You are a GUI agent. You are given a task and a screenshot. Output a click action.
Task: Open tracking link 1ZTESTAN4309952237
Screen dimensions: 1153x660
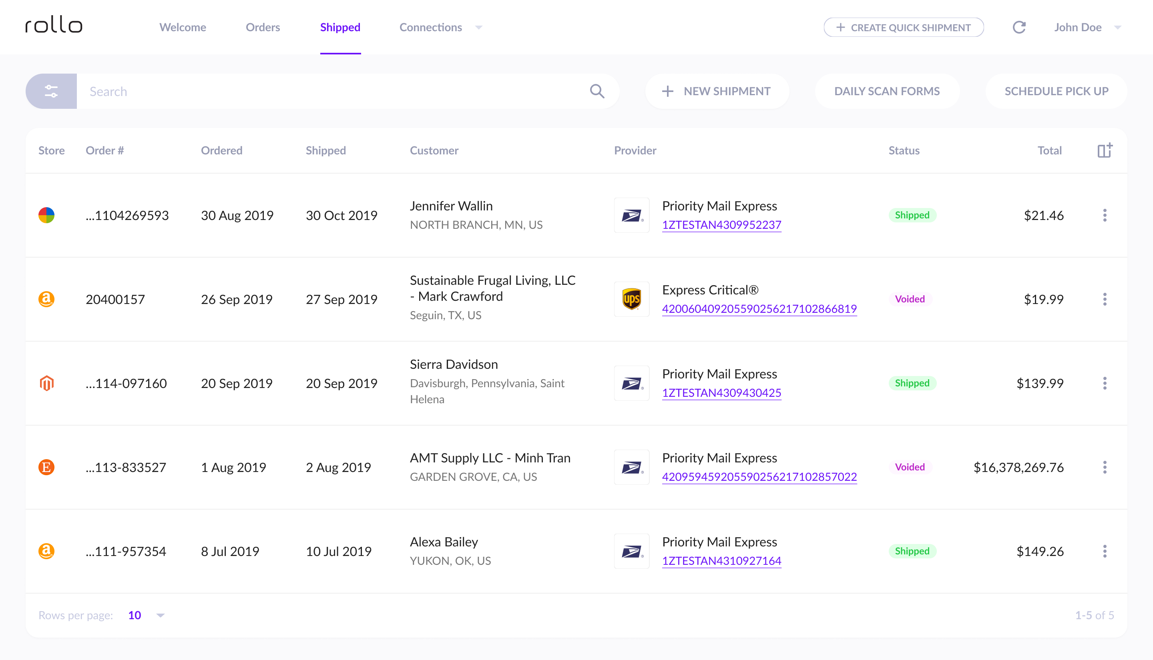click(x=721, y=225)
